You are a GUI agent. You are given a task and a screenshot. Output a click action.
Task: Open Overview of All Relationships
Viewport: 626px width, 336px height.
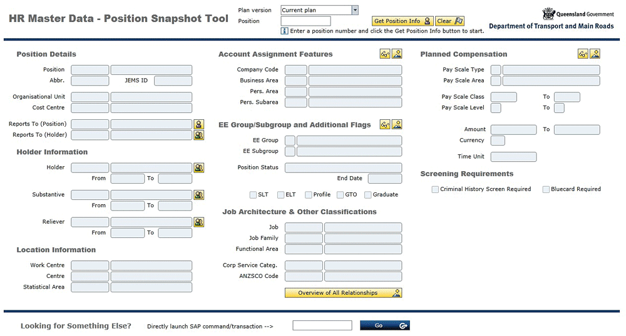coord(343,293)
